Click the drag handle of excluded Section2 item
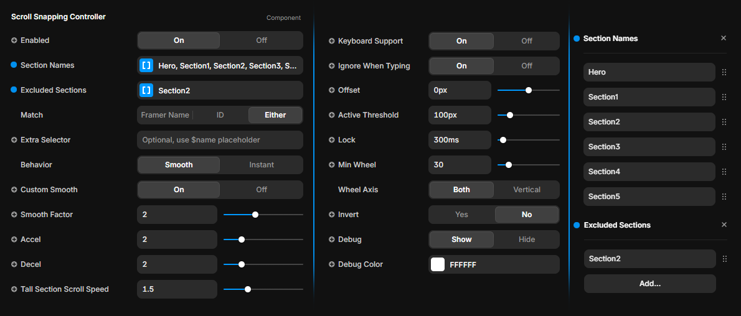This screenshot has width=741, height=316. tap(724, 259)
